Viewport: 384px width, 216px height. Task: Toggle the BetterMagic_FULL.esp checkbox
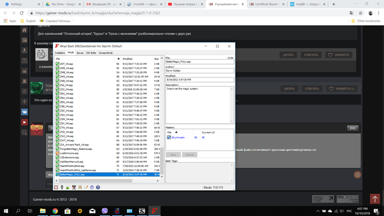tap(58, 175)
